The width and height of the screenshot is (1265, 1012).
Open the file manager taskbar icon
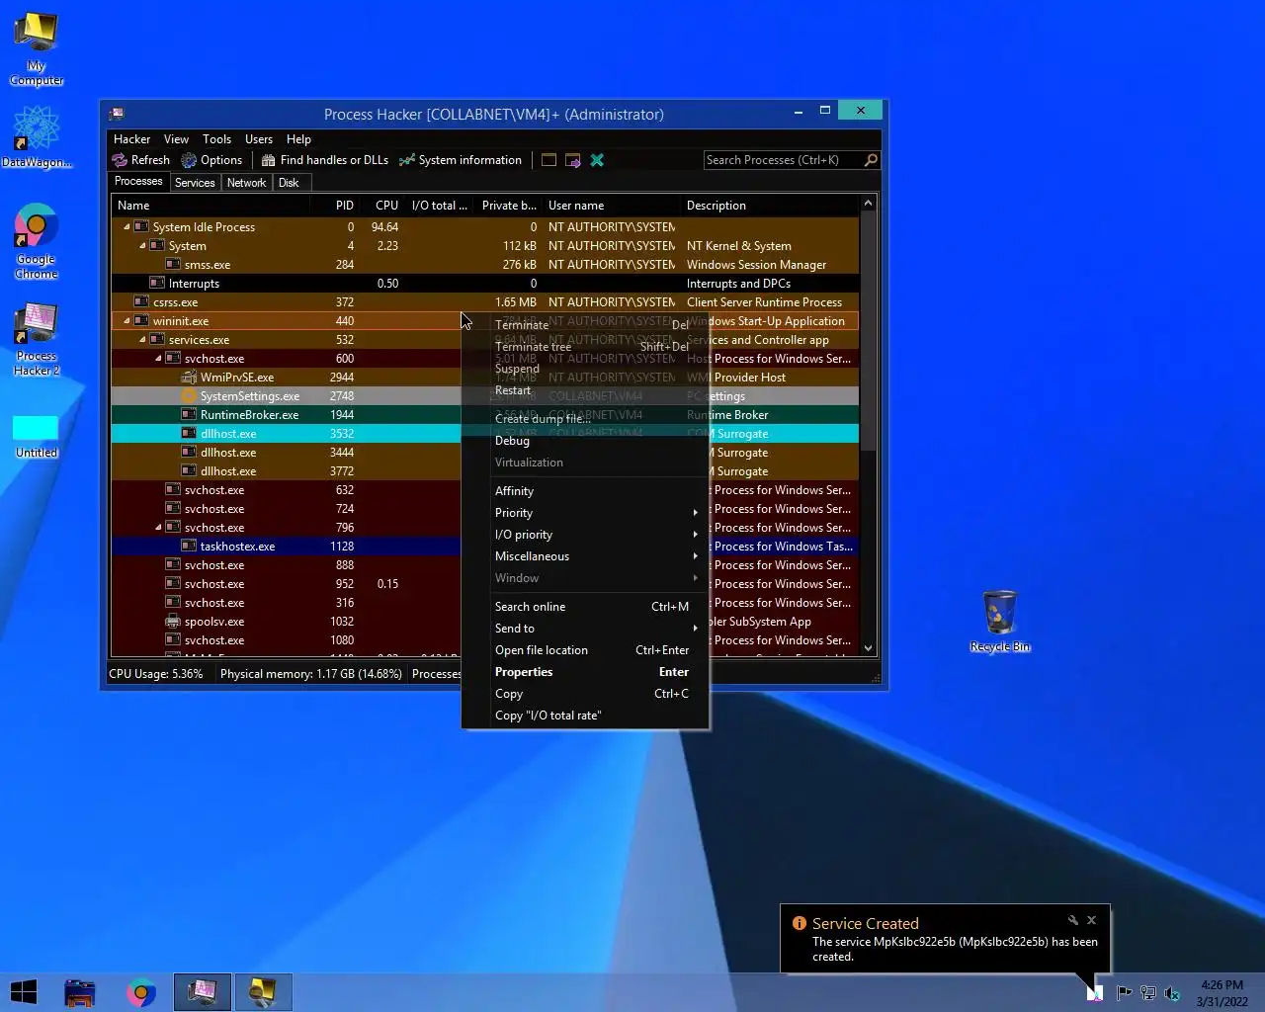(x=80, y=992)
